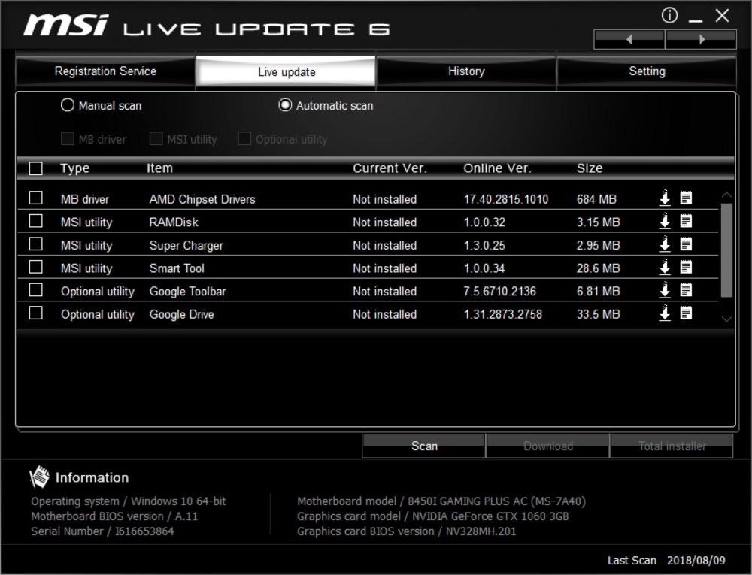Open Google Drive details document icon

(x=686, y=313)
